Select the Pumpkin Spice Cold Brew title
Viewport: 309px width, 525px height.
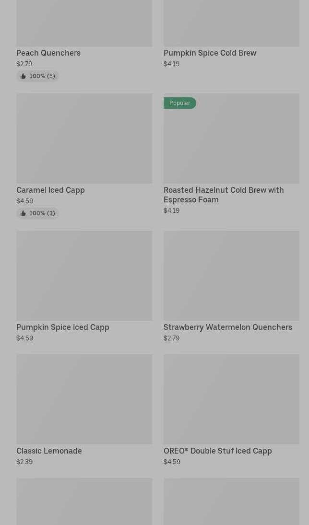point(210,53)
